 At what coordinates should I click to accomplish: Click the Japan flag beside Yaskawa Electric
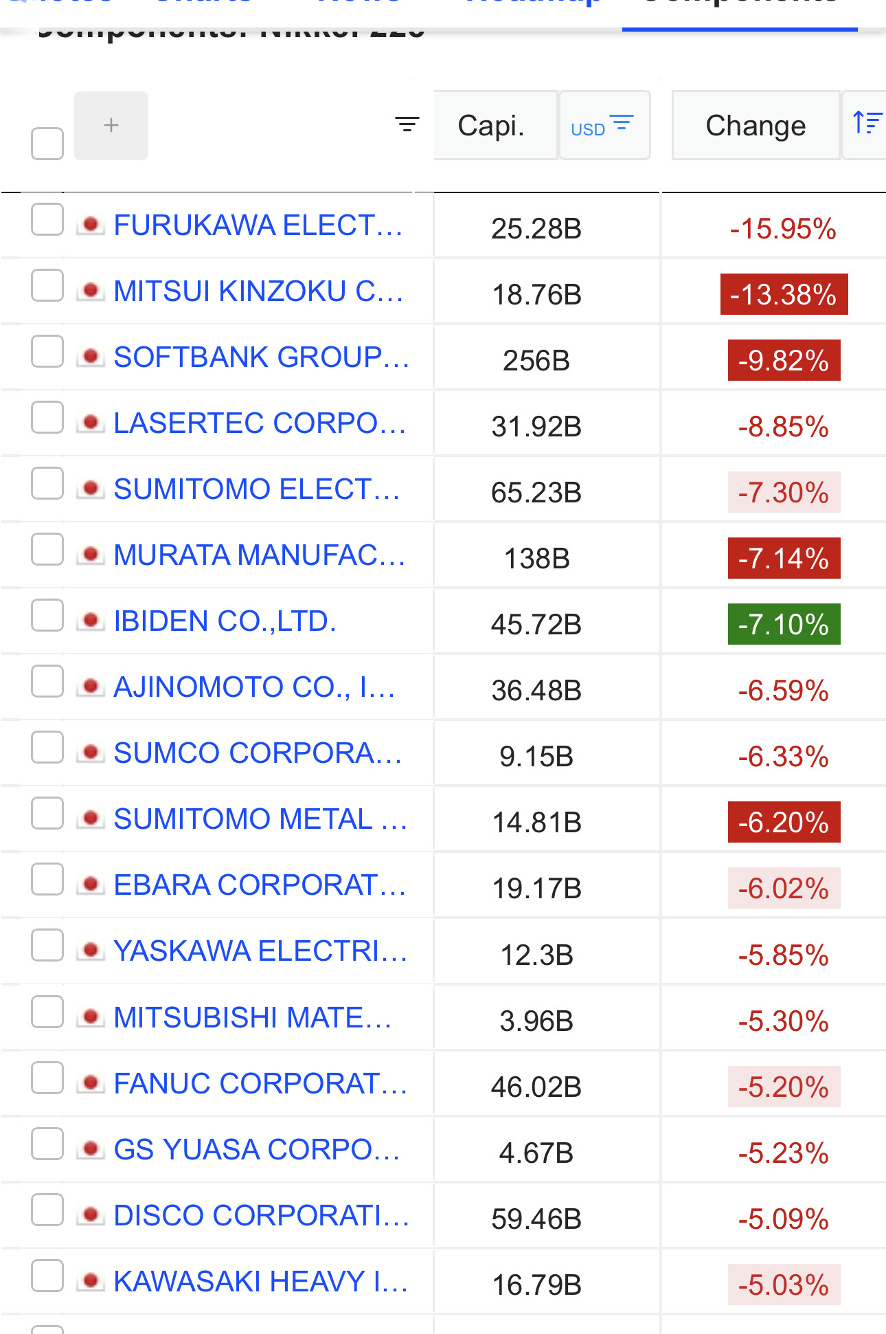(x=90, y=951)
